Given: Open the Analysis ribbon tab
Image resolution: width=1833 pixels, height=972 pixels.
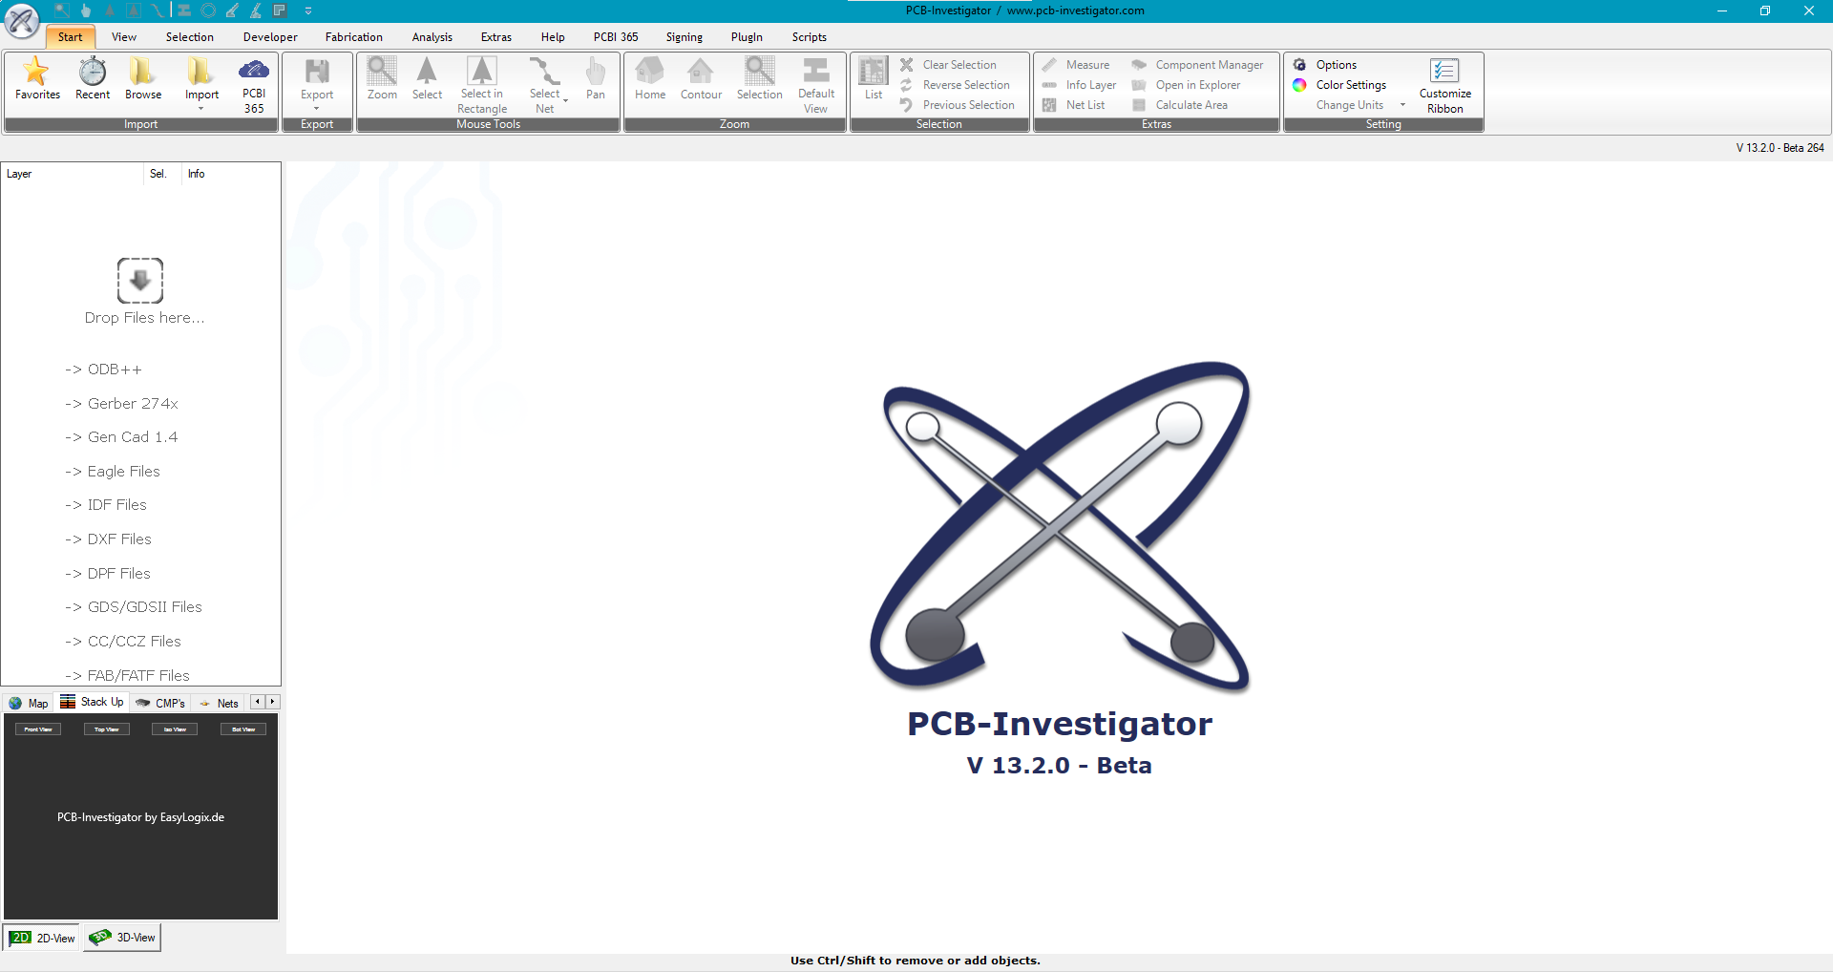Looking at the screenshot, I should [432, 37].
